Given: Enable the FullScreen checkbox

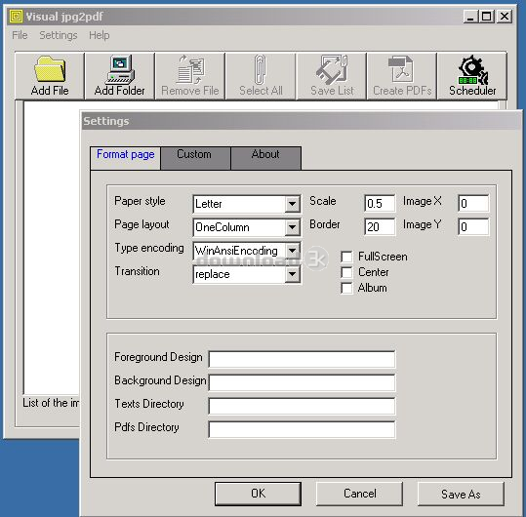Looking at the screenshot, I should pos(346,257).
